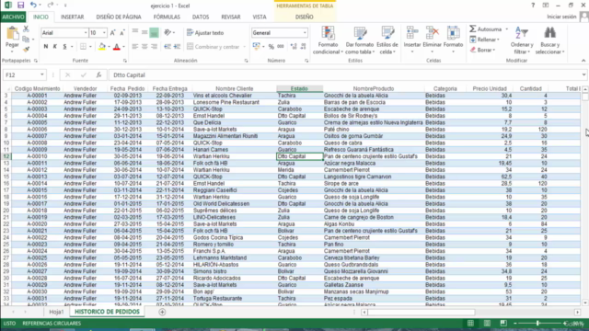Click Autosuma button
The width and height of the screenshot is (589, 331).
[485, 29]
